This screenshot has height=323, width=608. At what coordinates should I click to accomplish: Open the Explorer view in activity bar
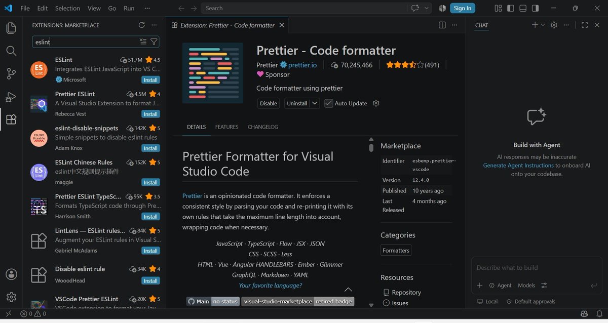[x=11, y=28]
